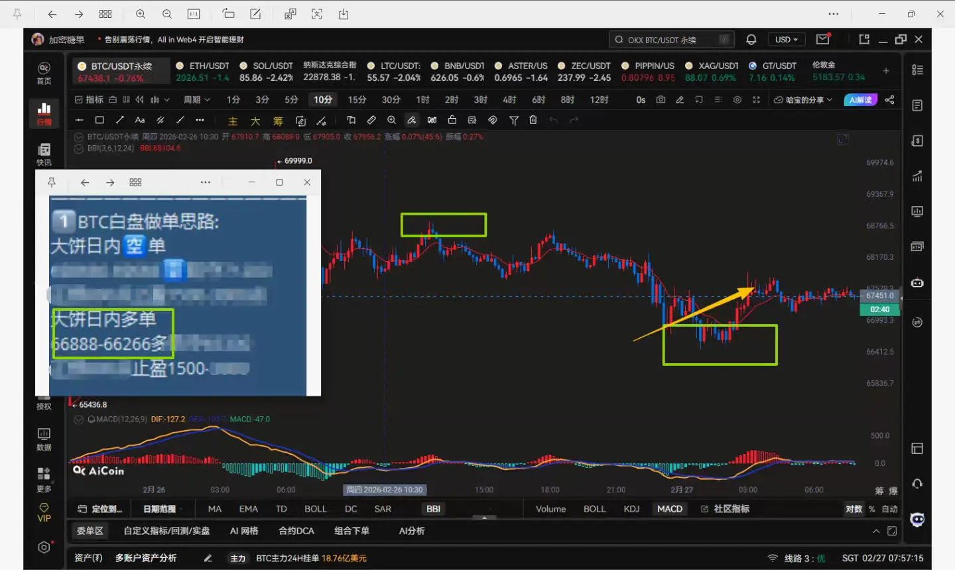Take a chart screenshot with camera icon
The height and width of the screenshot is (570, 955).
[x=661, y=99]
